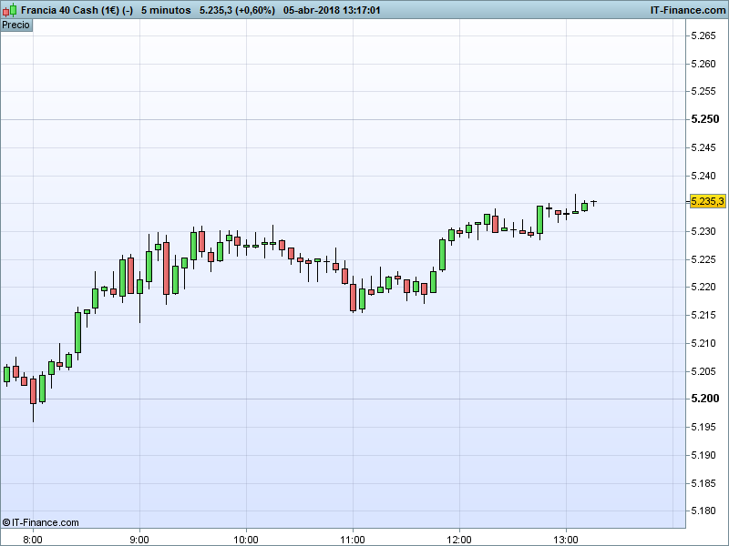This screenshot has width=729, height=546.
Task: Click the 5.240 price axis label
Action: click(x=703, y=176)
